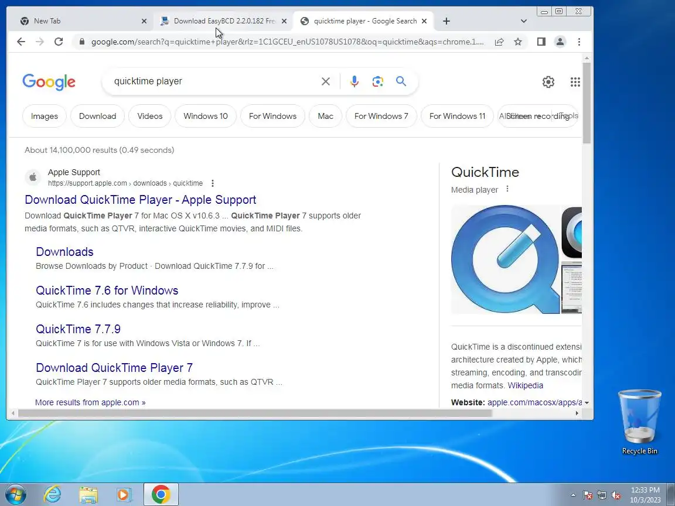
Task: Open the QuickTime 7.7.9 link
Action: point(78,329)
